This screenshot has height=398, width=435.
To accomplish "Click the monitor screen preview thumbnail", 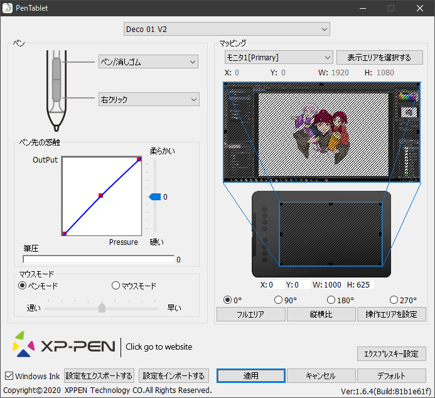I will (x=322, y=132).
